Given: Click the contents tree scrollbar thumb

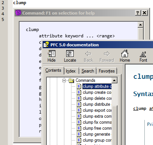Looking at the screenshot, I should [x=114, y=125].
